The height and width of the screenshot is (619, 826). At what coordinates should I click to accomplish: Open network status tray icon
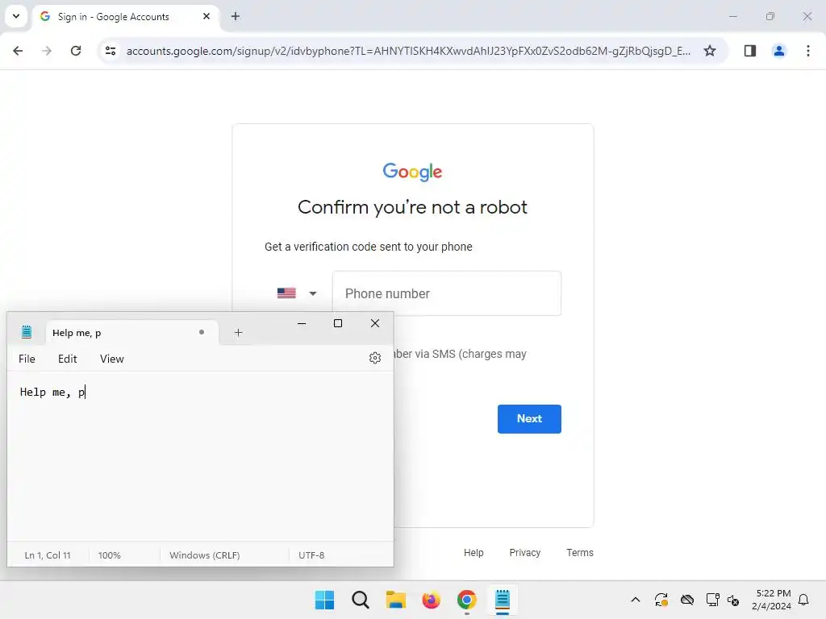coord(713,600)
